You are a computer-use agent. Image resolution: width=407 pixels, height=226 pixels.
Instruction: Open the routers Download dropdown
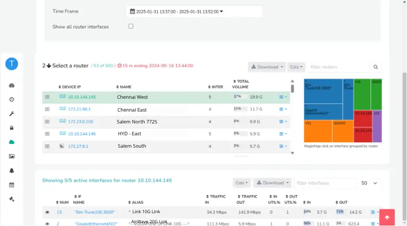click(267, 67)
